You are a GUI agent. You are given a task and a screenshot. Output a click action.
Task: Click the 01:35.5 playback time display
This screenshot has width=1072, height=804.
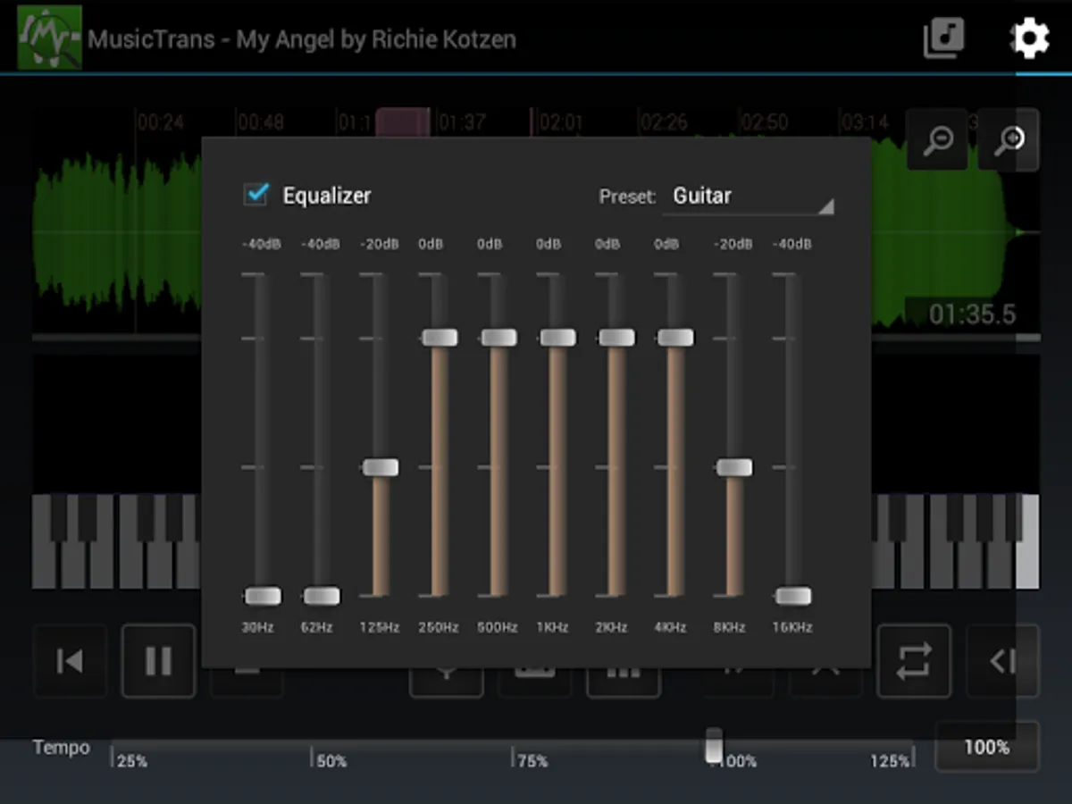point(972,314)
